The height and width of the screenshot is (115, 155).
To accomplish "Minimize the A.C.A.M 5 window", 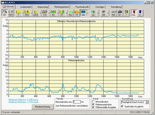I will 145,2.
